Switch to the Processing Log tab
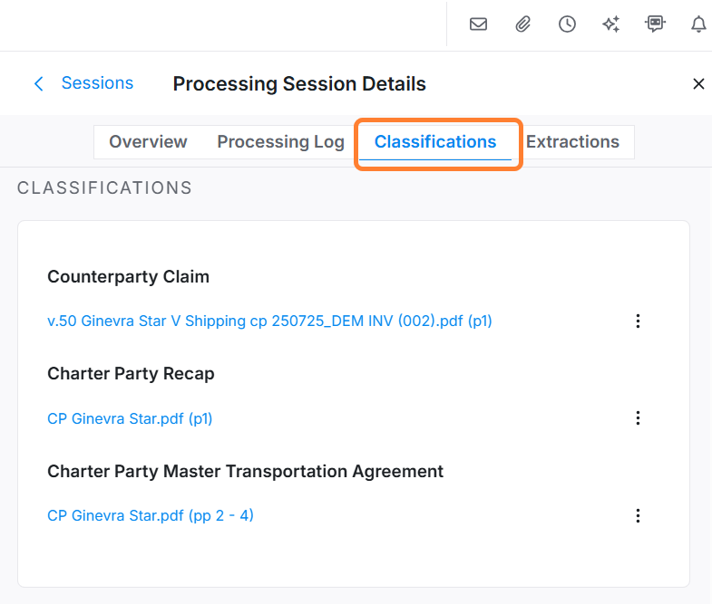Viewport: 712px width, 604px height. (280, 142)
